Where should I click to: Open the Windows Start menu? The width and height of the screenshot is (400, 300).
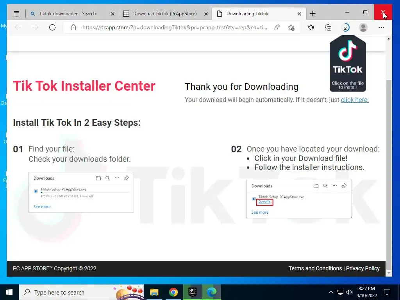point(9,292)
